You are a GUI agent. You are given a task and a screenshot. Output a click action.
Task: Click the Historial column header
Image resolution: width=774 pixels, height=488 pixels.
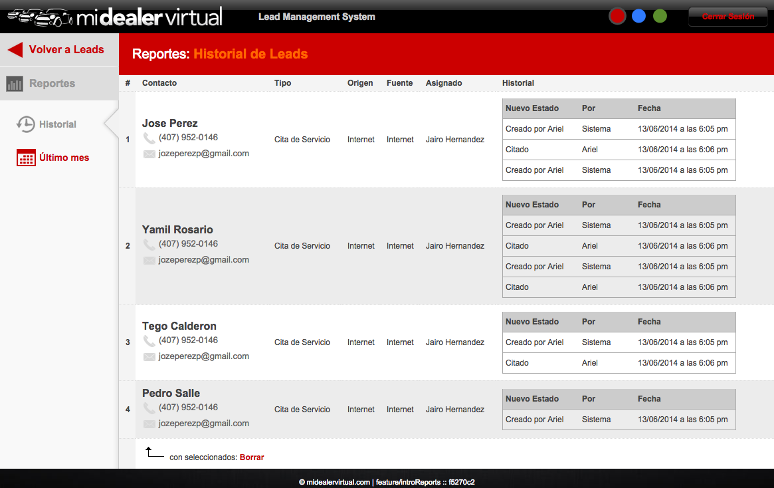(518, 83)
